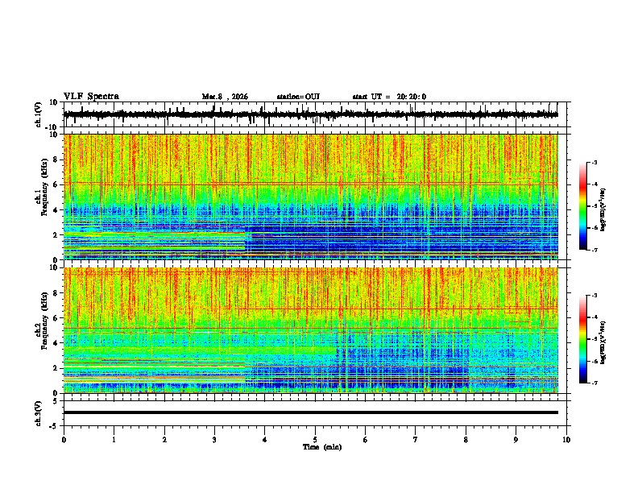The width and height of the screenshot is (638, 493).
Task: Click time axis tick label "6"
Action: click(x=366, y=440)
